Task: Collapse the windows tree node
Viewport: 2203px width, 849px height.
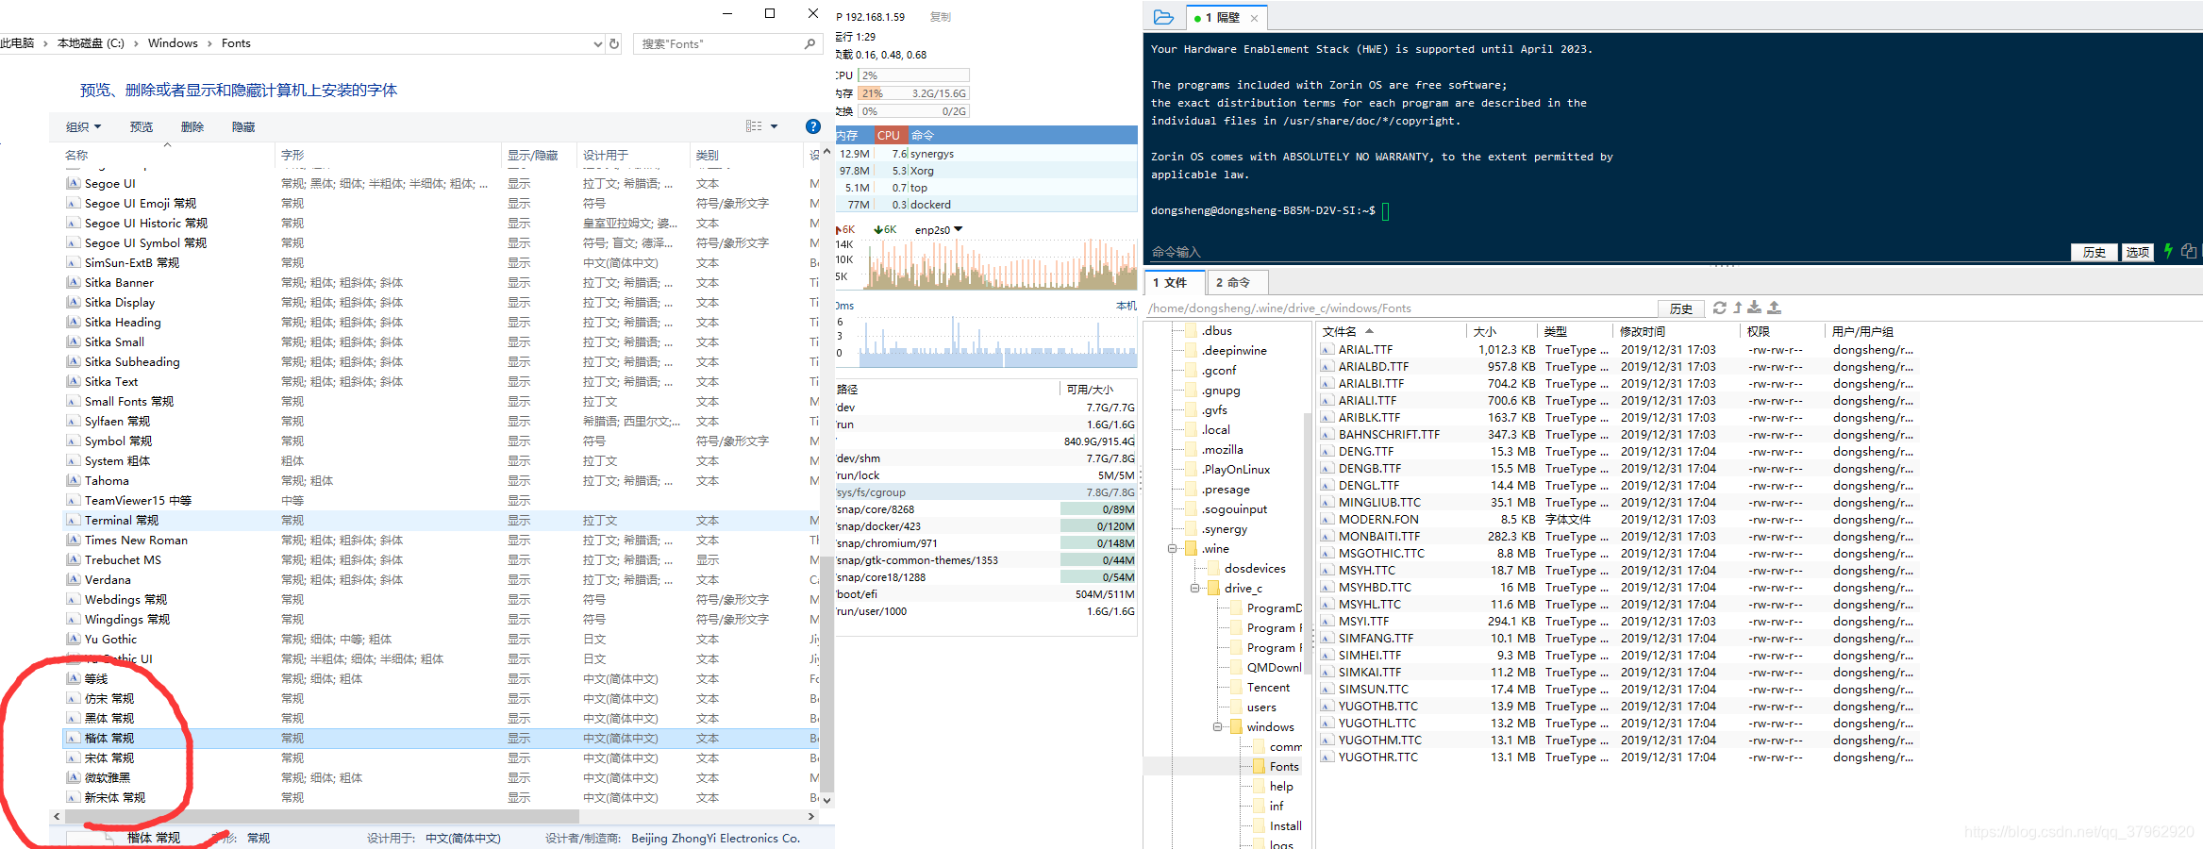Action: [1217, 726]
